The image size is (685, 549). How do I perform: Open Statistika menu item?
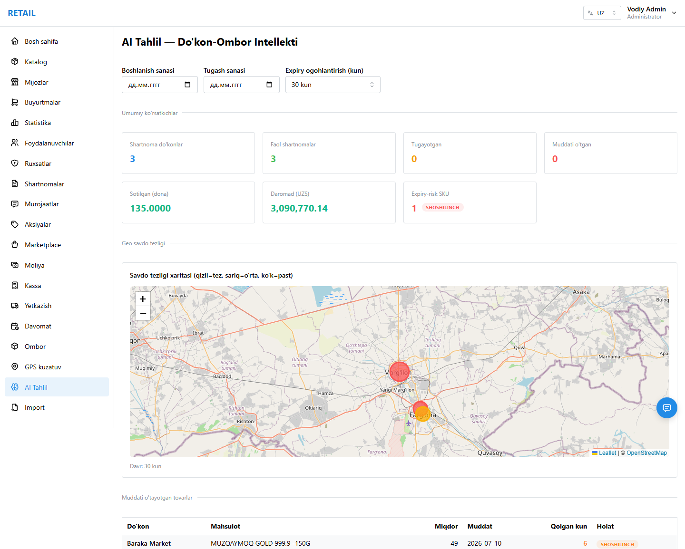tap(57, 123)
